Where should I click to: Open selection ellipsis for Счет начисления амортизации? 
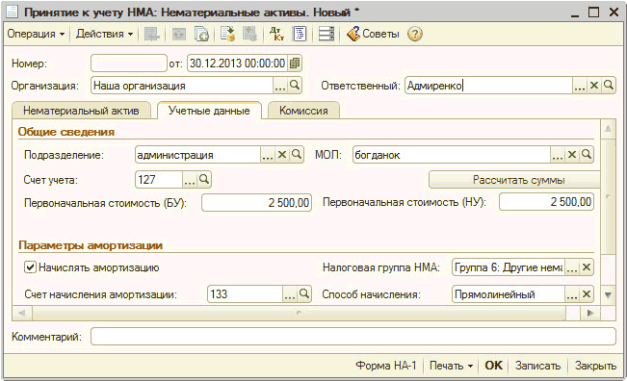pos(290,294)
